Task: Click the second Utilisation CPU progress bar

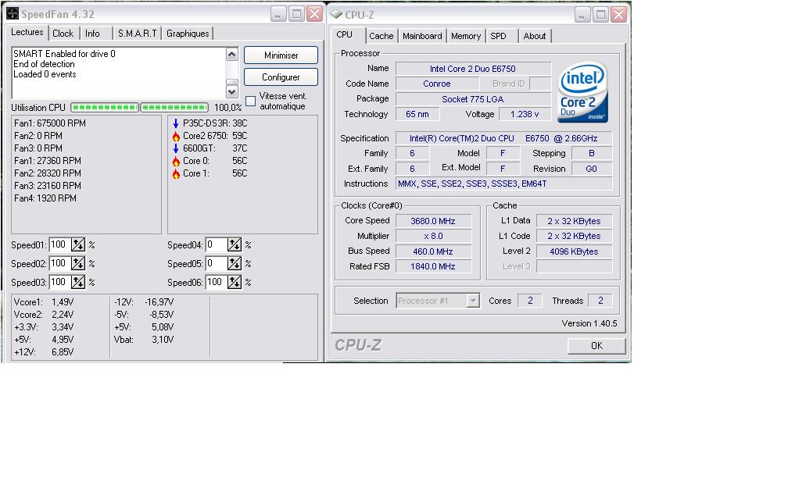Action: coord(174,108)
